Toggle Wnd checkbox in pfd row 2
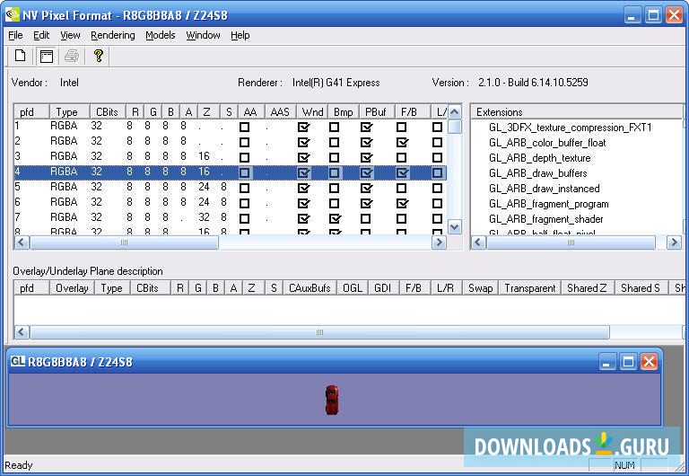Screen dimensions: 689x476 pyautogui.click(x=303, y=143)
